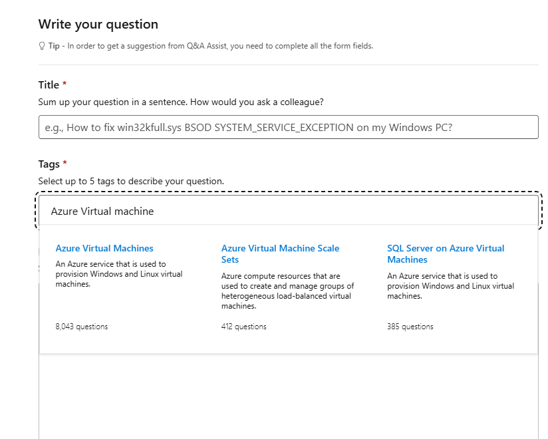Click the 'Select up to 5 tags' hint
548x439 pixels.
point(131,181)
